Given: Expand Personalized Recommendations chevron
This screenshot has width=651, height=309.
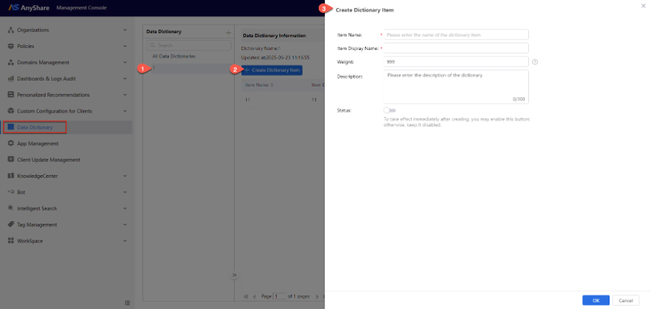Looking at the screenshot, I should point(125,95).
